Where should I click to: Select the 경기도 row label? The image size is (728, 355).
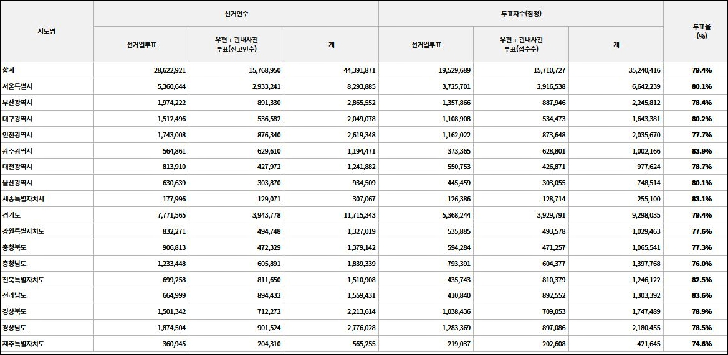tap(11, 215)
